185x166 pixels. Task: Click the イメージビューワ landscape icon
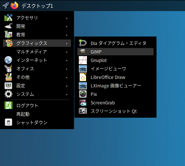(x=83, y=69)
